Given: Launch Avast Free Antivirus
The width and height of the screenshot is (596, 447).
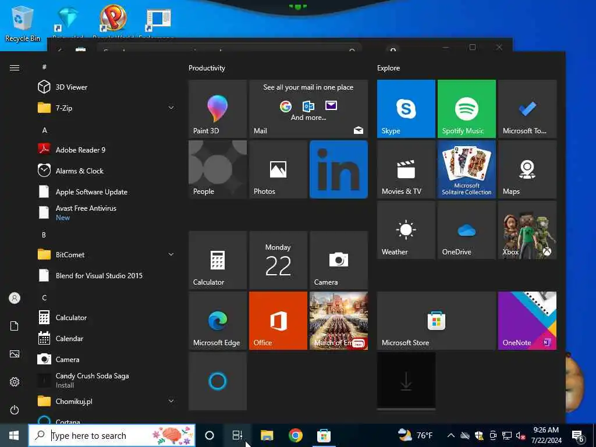Looking at the screenshot, I should pos(107,212).
